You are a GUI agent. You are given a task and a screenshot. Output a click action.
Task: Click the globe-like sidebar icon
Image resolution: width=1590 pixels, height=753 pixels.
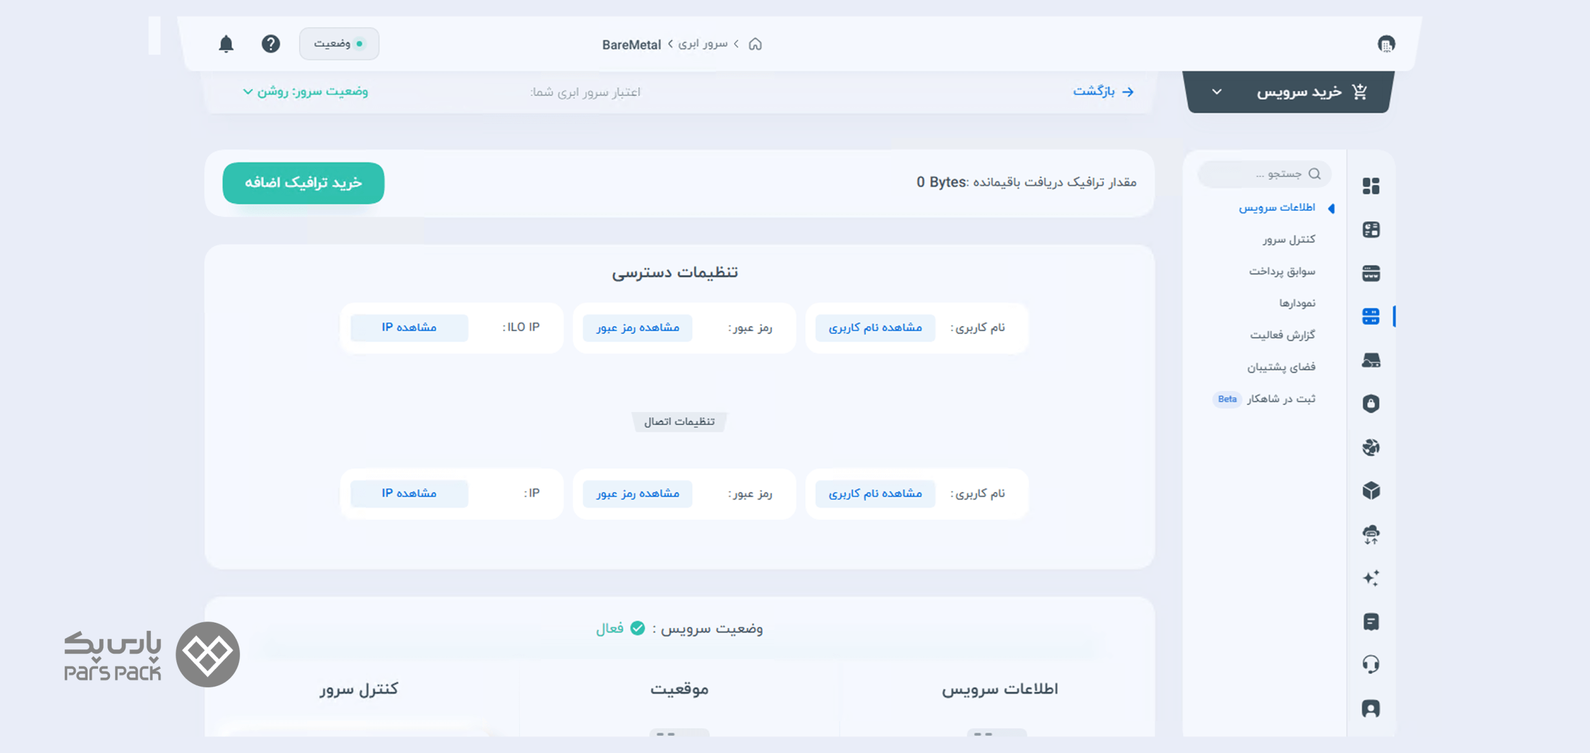1371,447
